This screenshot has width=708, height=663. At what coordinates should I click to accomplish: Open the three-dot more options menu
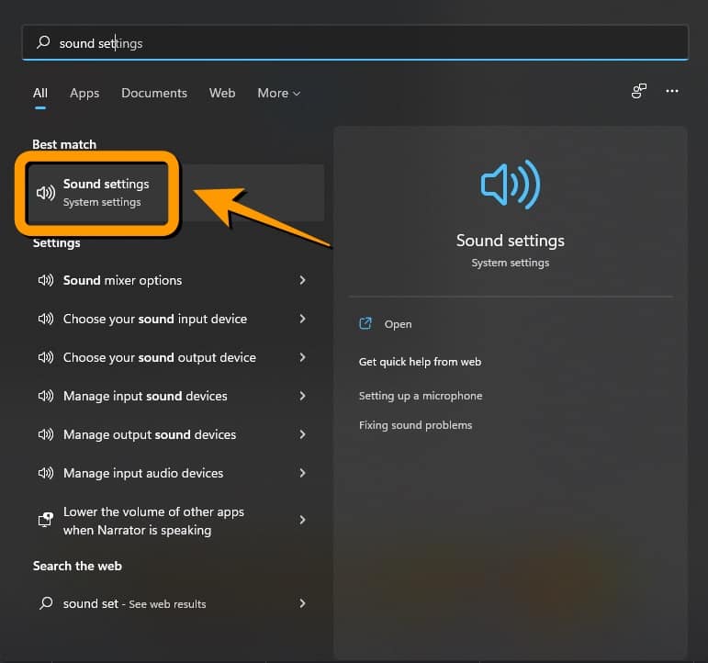pyautogui.click(x=672, y=92)
